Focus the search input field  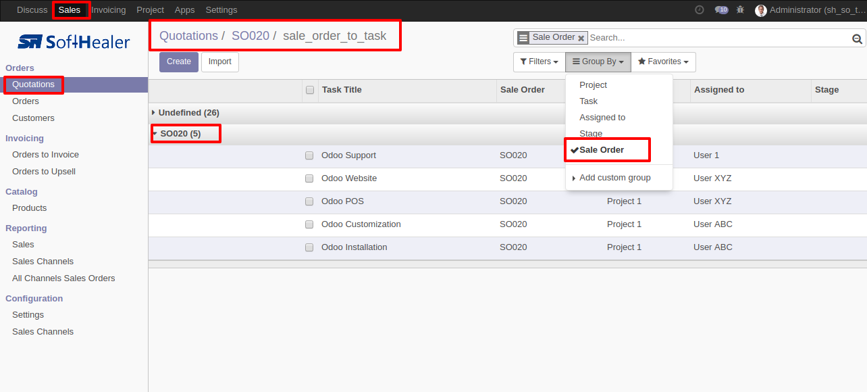pos(718,38)
